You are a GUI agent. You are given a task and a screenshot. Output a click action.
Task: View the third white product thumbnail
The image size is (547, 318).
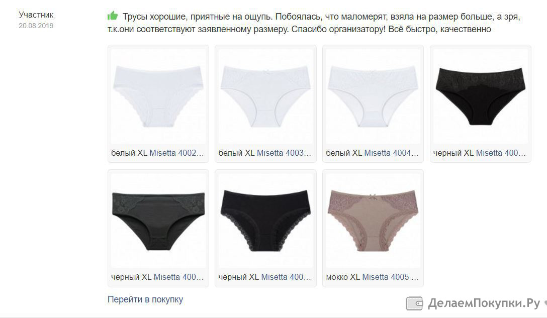(373, 96)
